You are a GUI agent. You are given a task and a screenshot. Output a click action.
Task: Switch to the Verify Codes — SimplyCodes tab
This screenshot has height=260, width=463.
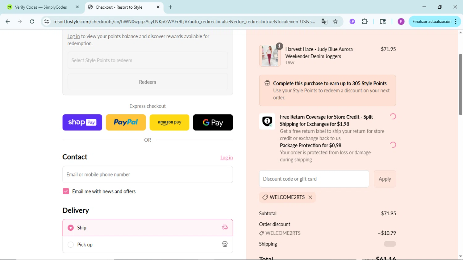coord(41,7)
